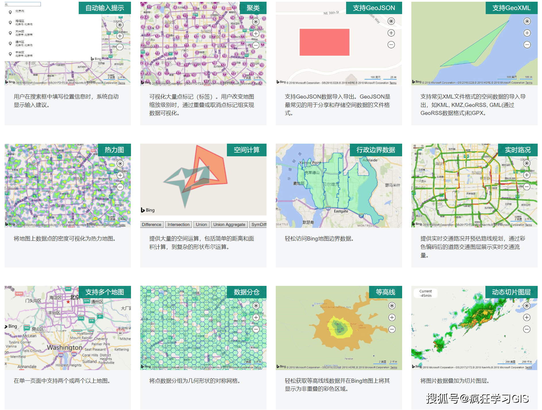Image resolution: width=542 pixels, height=410 pixels.
Task: Zoom out on the 支持GeoXML map
Action: [527, 45]
